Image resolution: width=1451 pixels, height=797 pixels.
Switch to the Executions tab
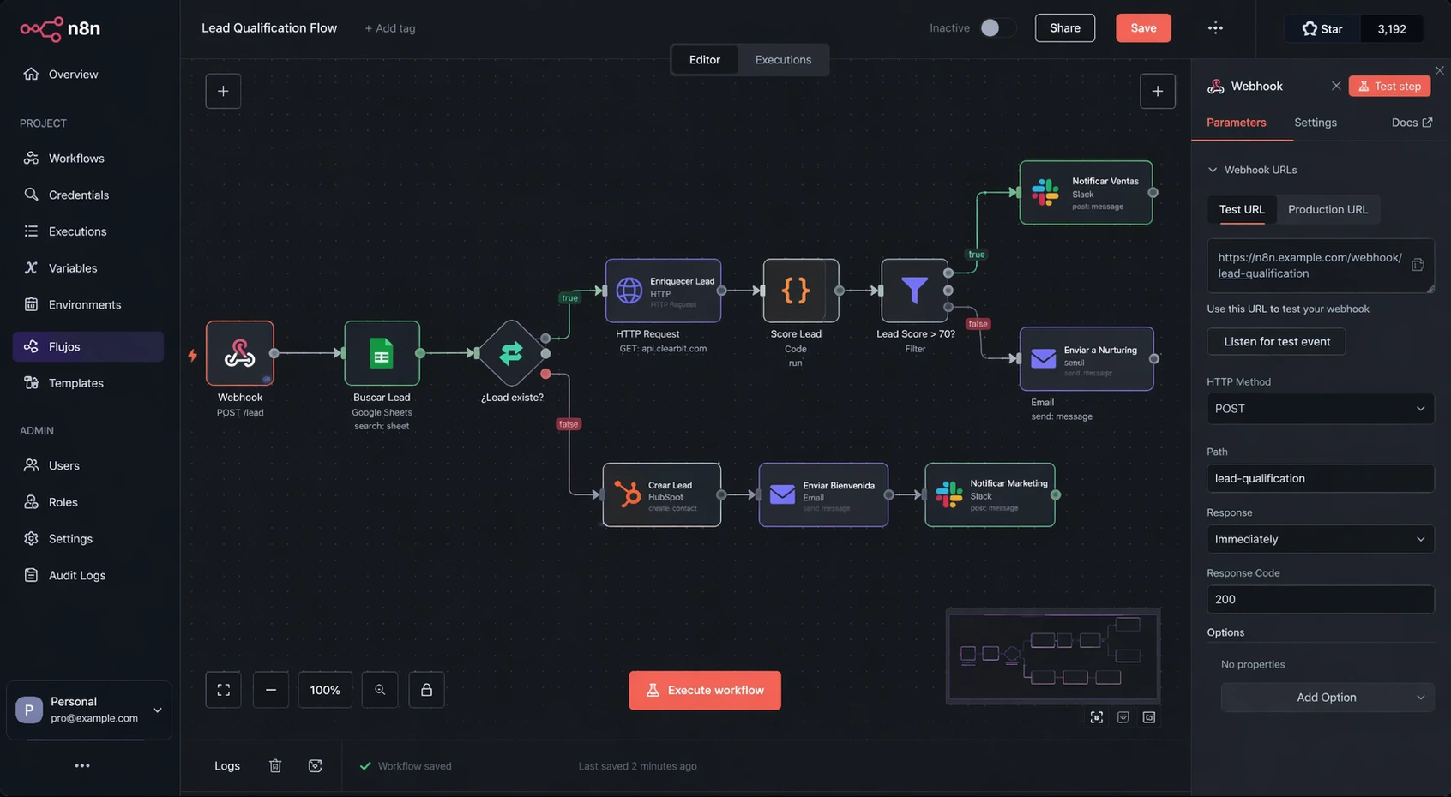click(783, 60)
